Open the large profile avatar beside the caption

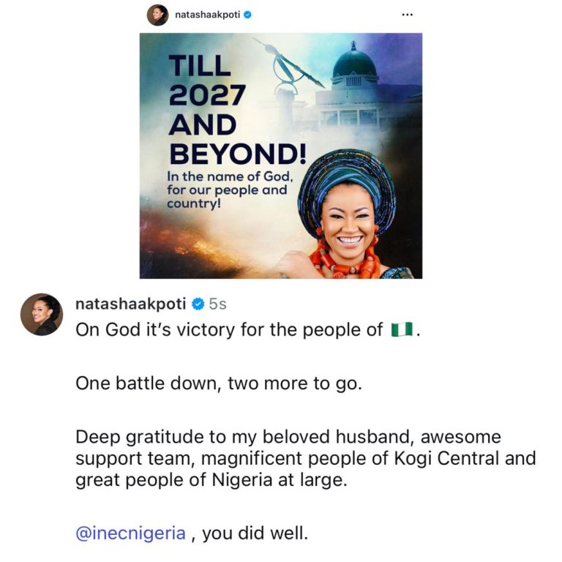[x=42, y=315]
